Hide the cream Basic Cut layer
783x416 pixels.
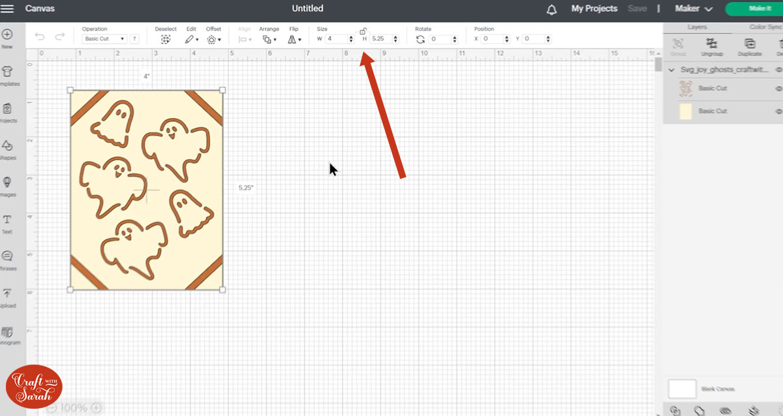click(x=778, y=111)
